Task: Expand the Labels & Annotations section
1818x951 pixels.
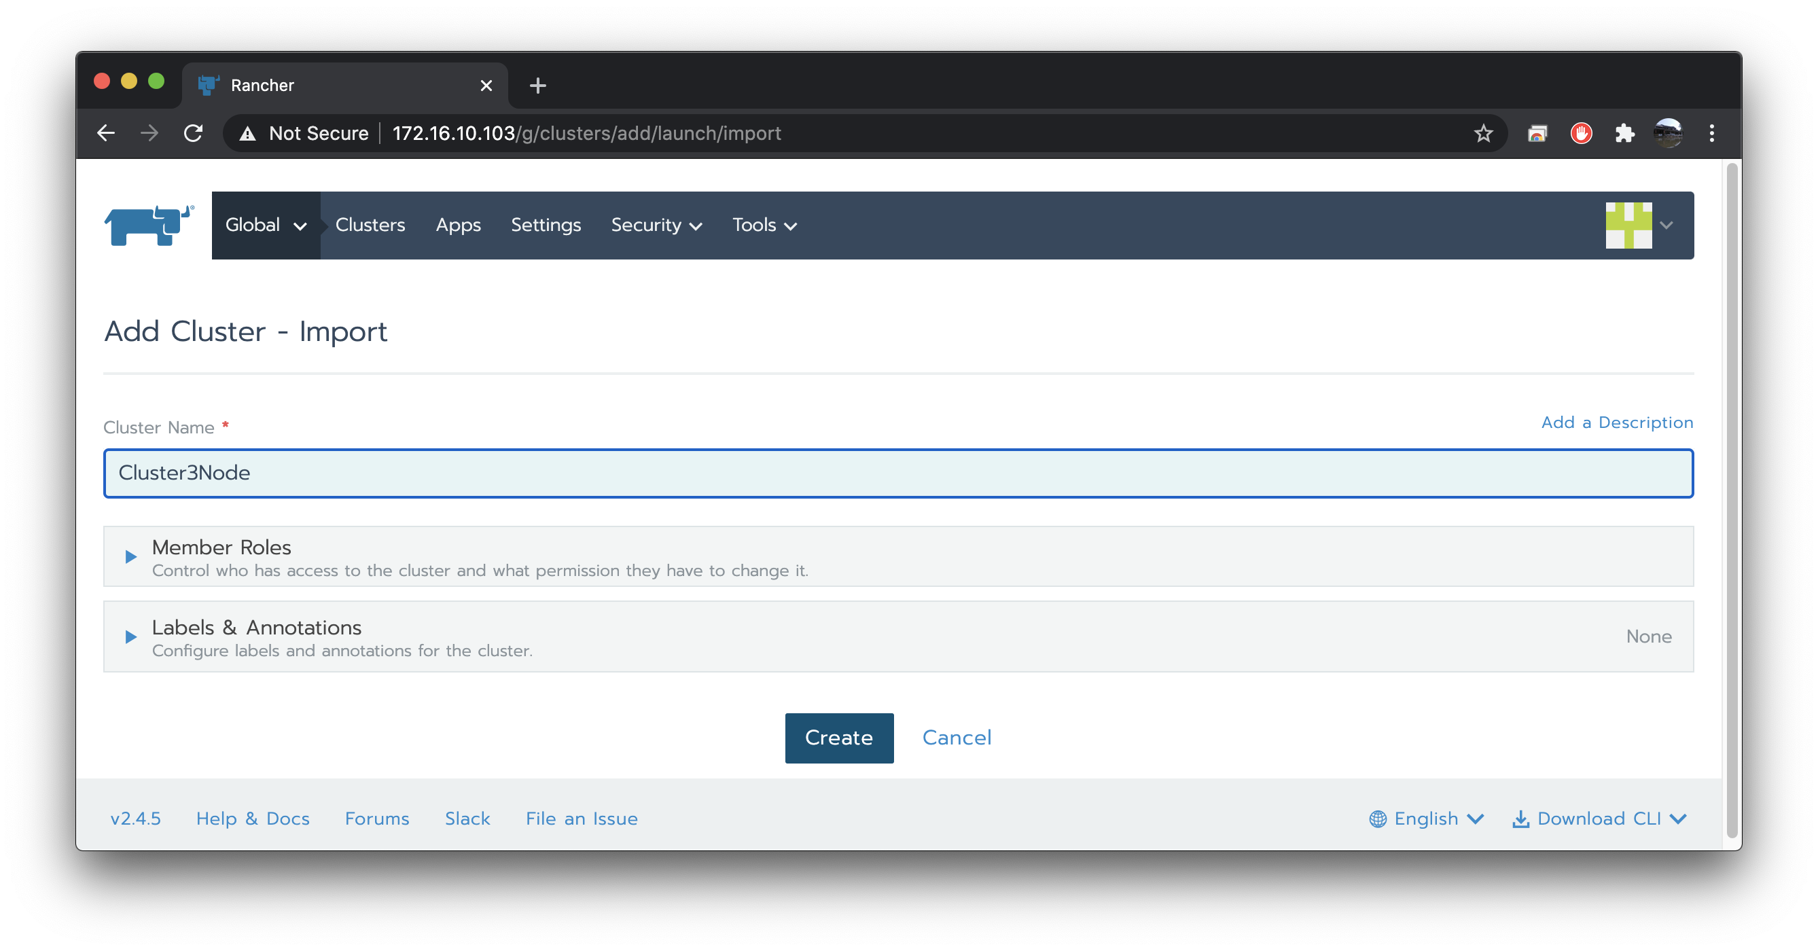Action: click(x=130, y=637)
